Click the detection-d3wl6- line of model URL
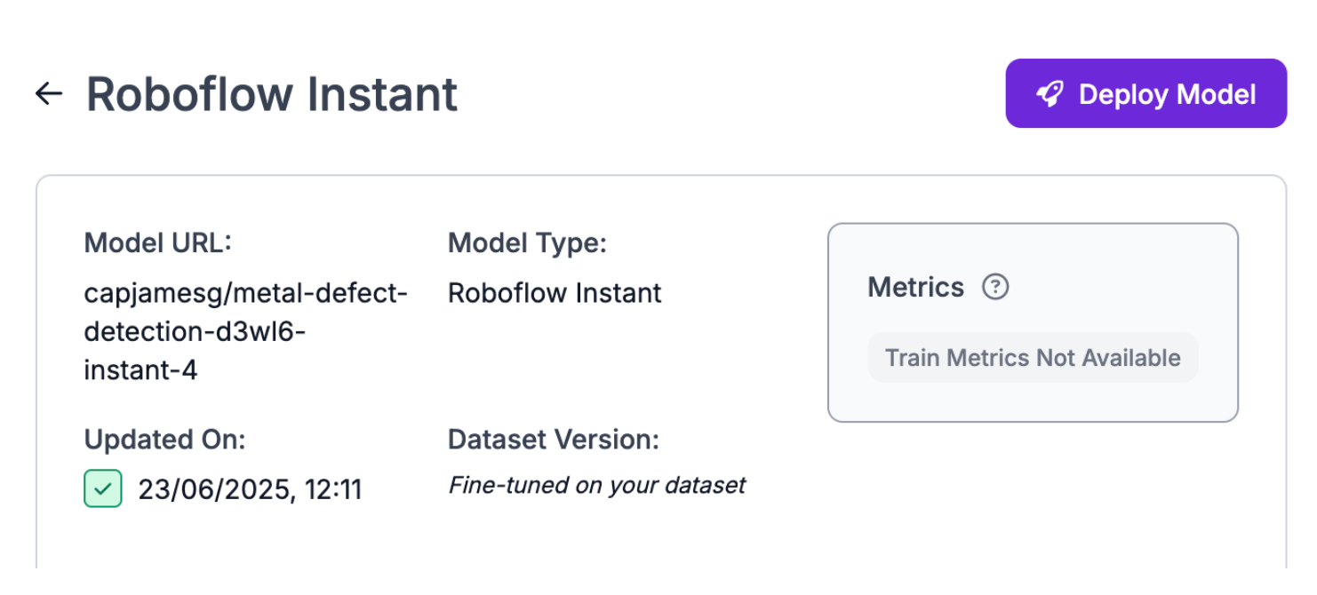The image size is (1317, 595). pyautogui.click(x=195, y=332)
